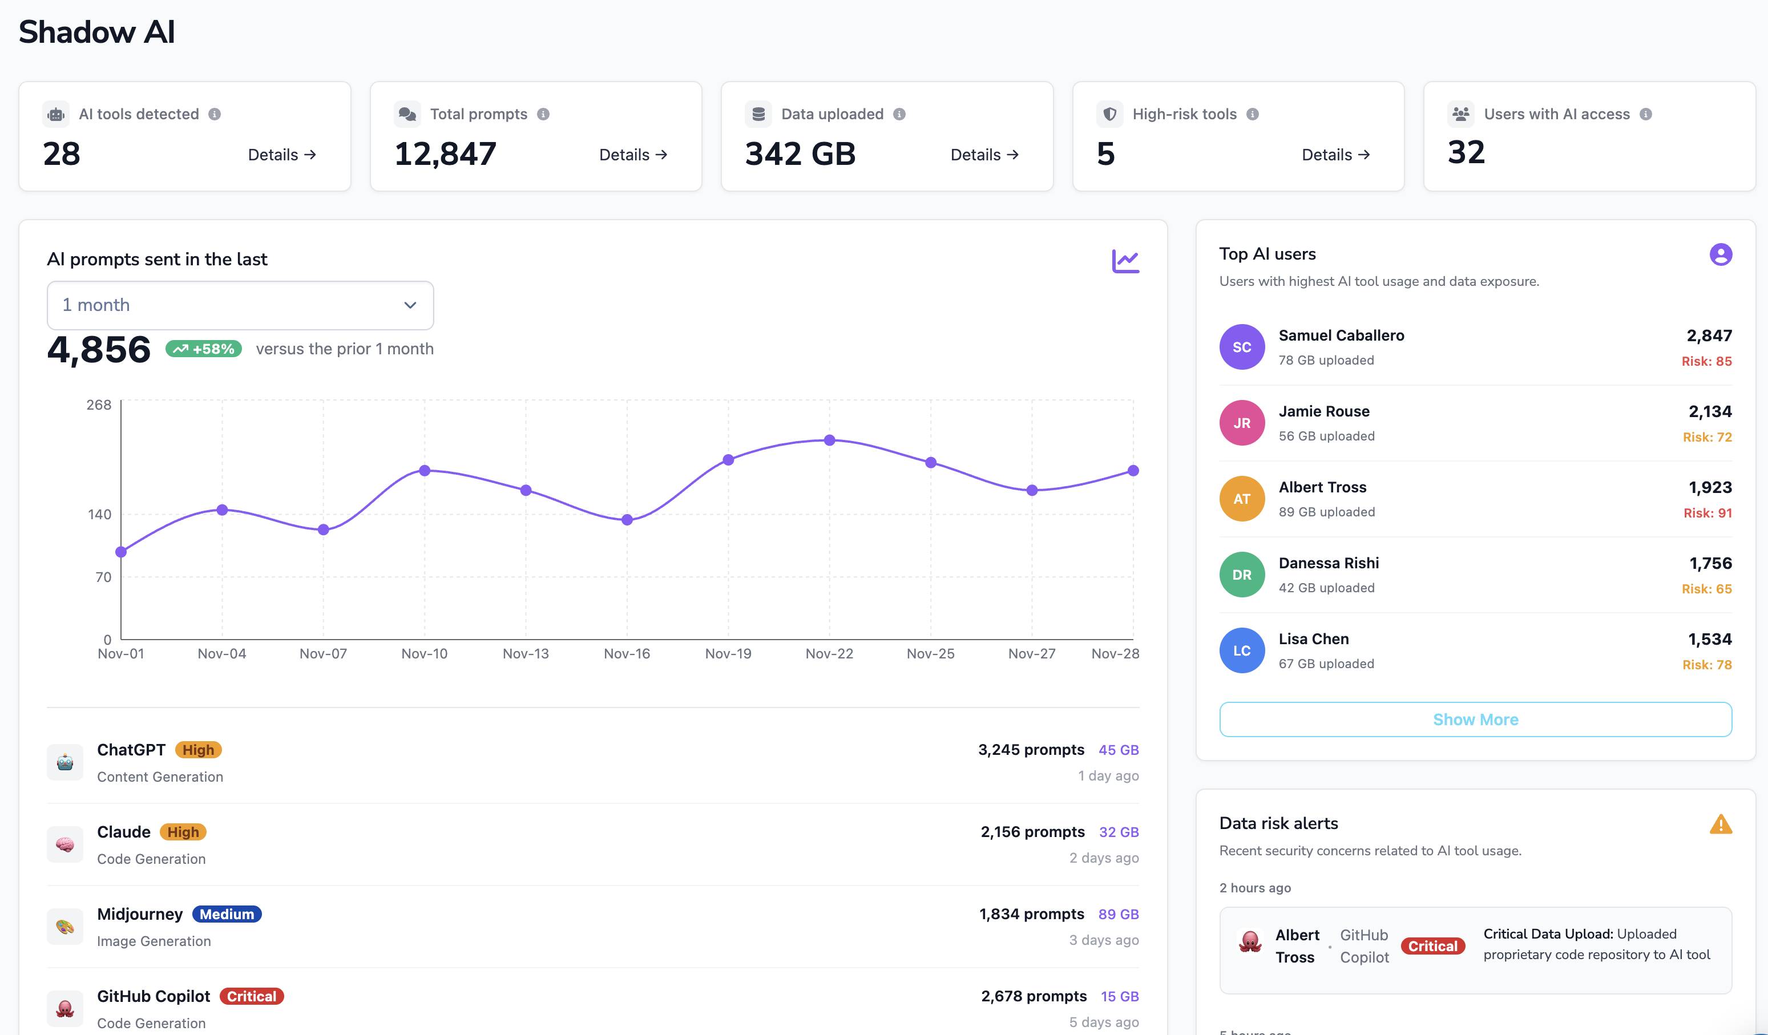Open Details link for High-risk tools
Screen dimensions: 1768x1035
(1336, 155)
